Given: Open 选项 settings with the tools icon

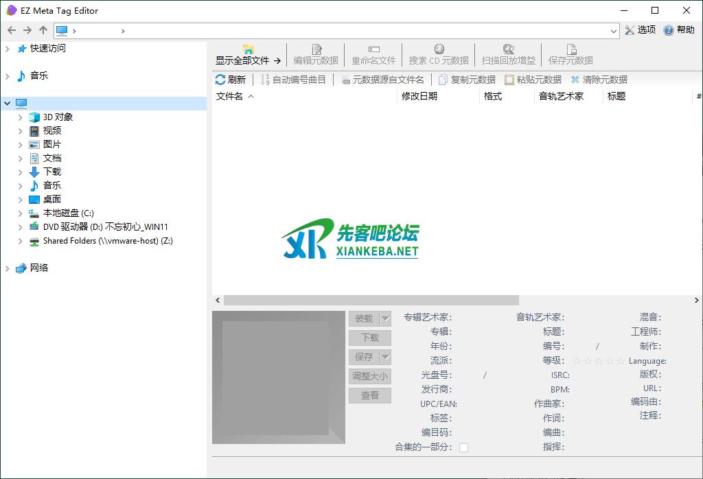Looking at the screenshot, I should coord(630,30).
